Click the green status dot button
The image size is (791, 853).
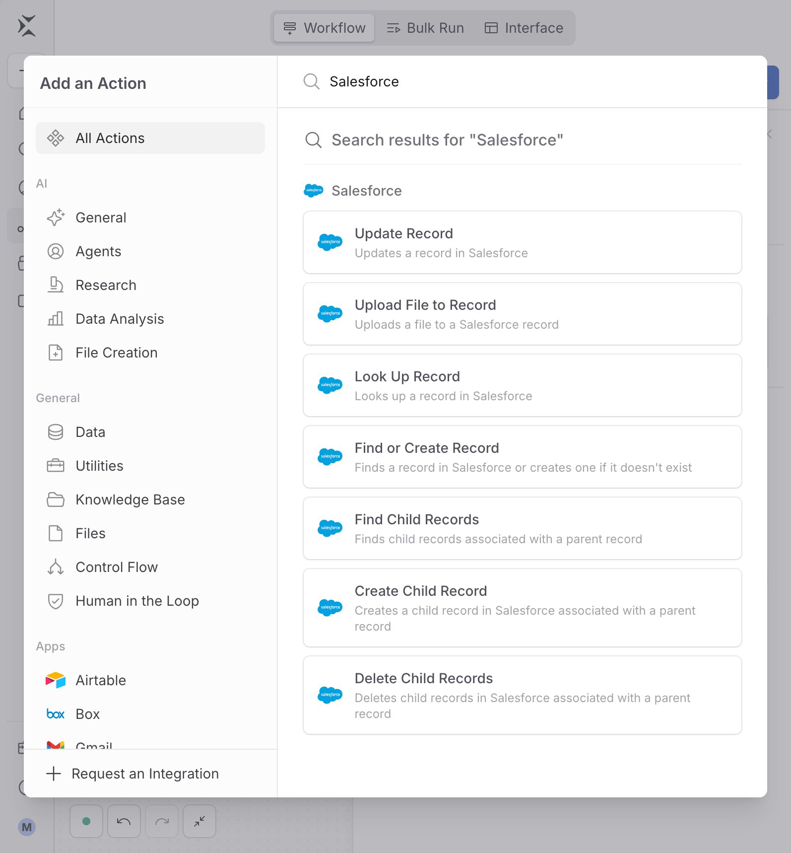(86, 821)
